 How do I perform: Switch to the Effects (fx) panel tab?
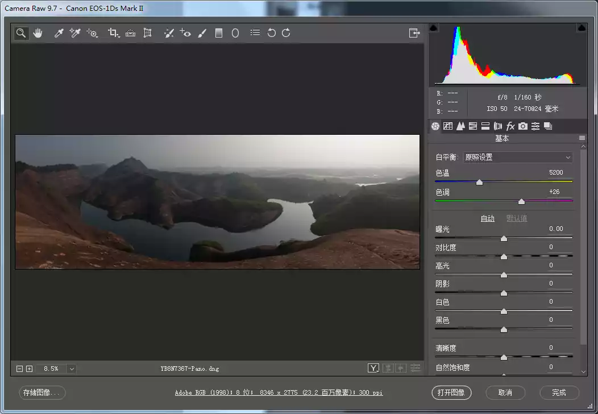click(510, 126)
